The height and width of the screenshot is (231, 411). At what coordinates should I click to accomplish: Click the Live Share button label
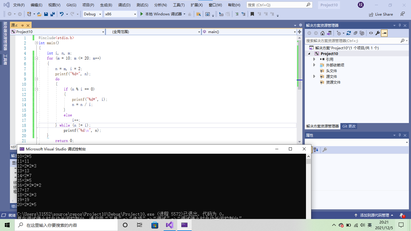pyautogui.click(x=384, y=14)
